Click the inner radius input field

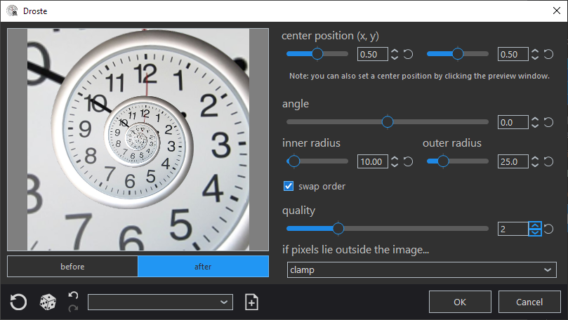[372, 161]
